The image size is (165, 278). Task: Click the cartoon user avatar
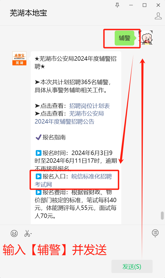pos(146,38)
